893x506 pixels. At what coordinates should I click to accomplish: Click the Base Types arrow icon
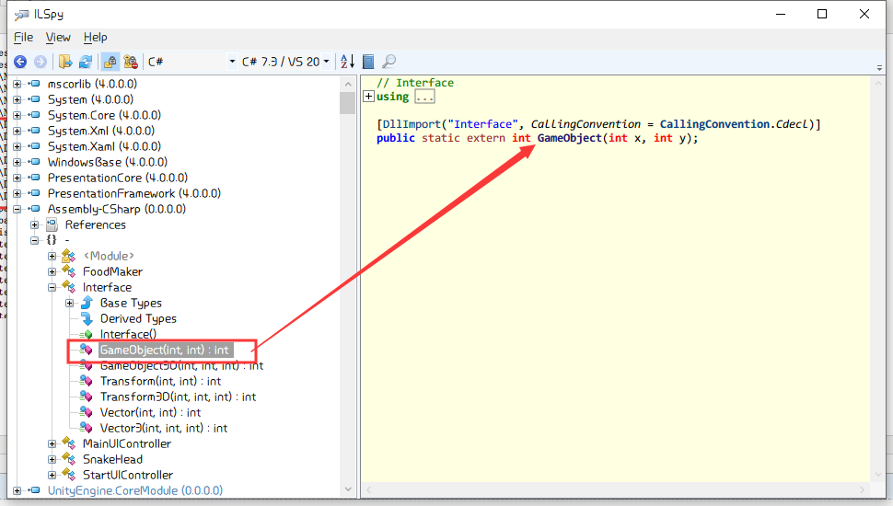pos(87,303)
